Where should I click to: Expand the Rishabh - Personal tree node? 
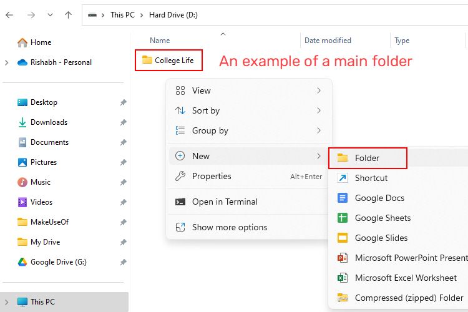(x=7, y=62)
